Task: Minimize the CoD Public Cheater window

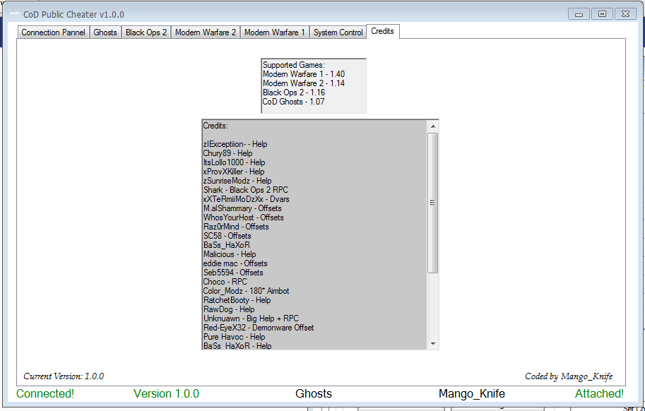Action: pyautogui.click(x=579, y=14)
